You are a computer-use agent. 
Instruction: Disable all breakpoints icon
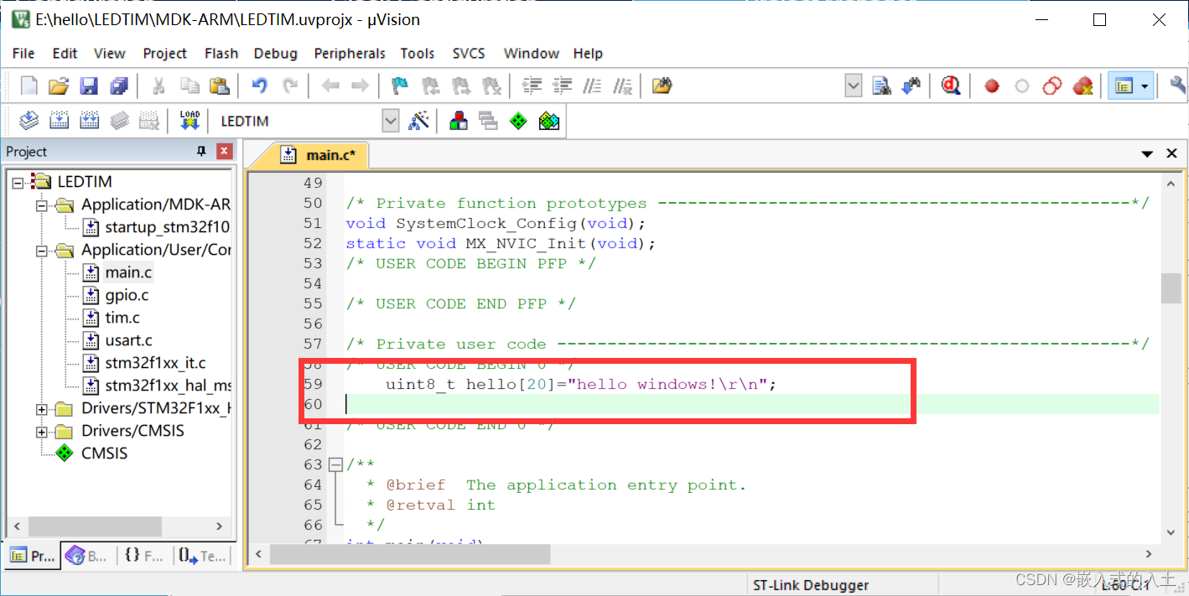click(1052, 86)
